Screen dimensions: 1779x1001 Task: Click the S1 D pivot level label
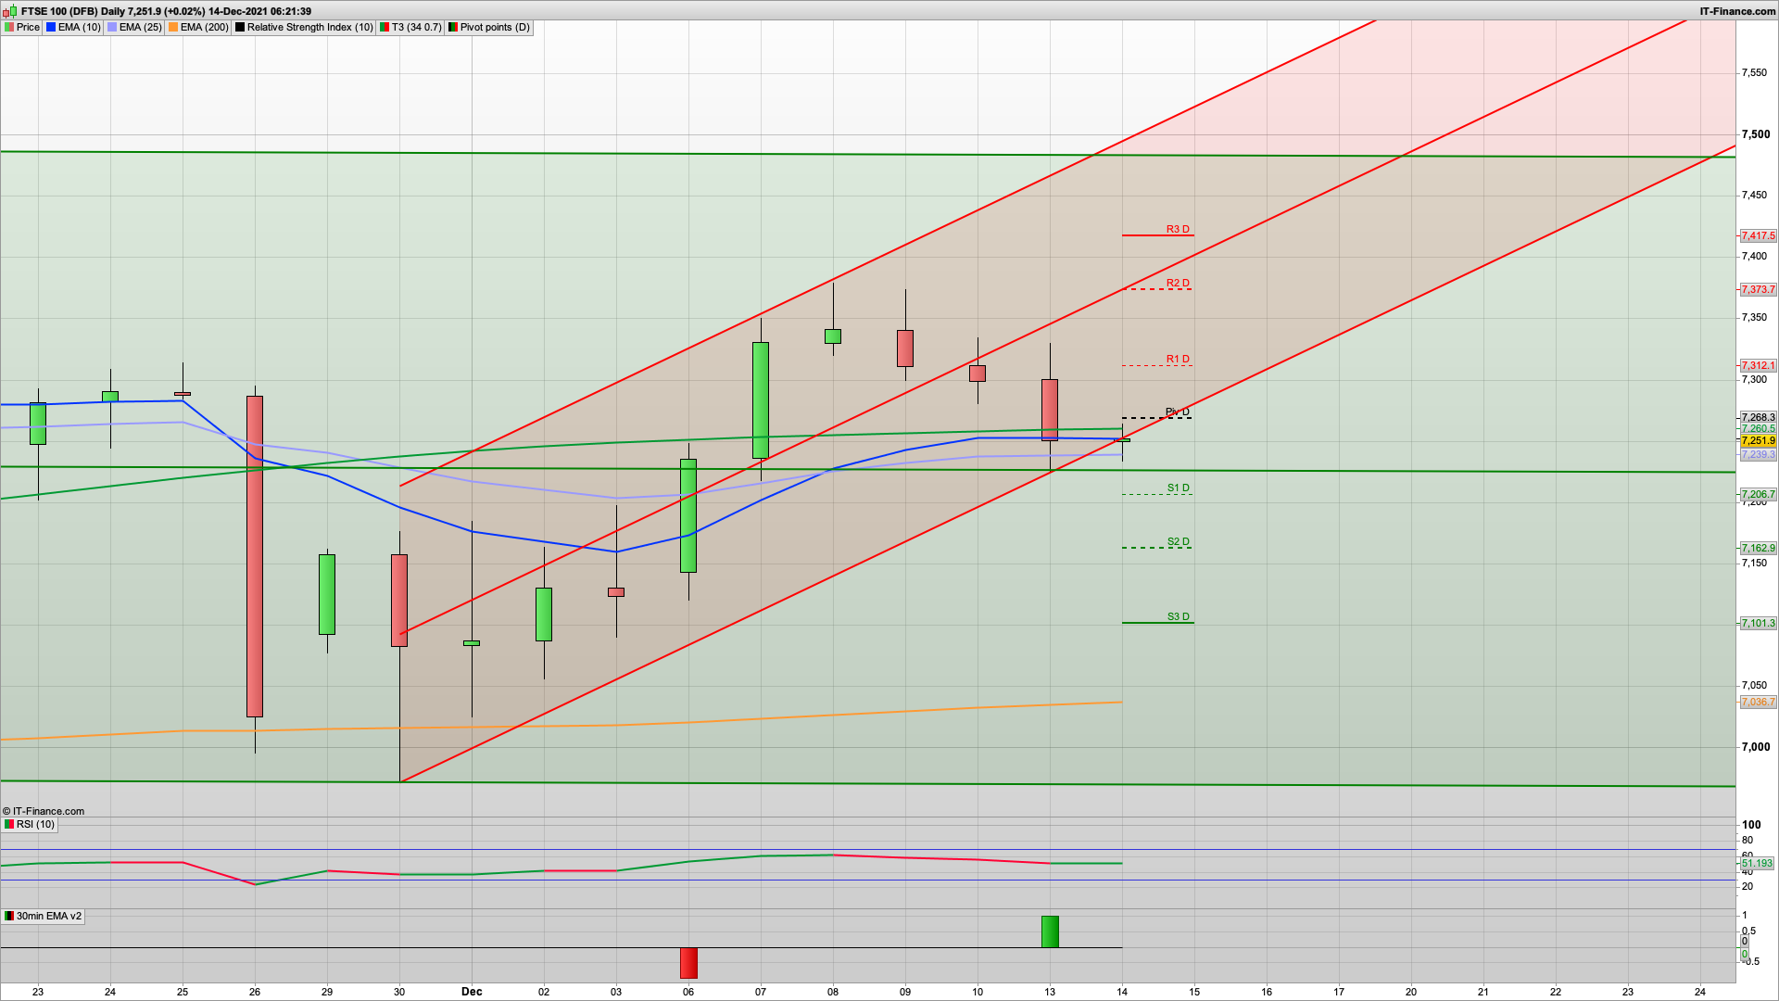1178,488
